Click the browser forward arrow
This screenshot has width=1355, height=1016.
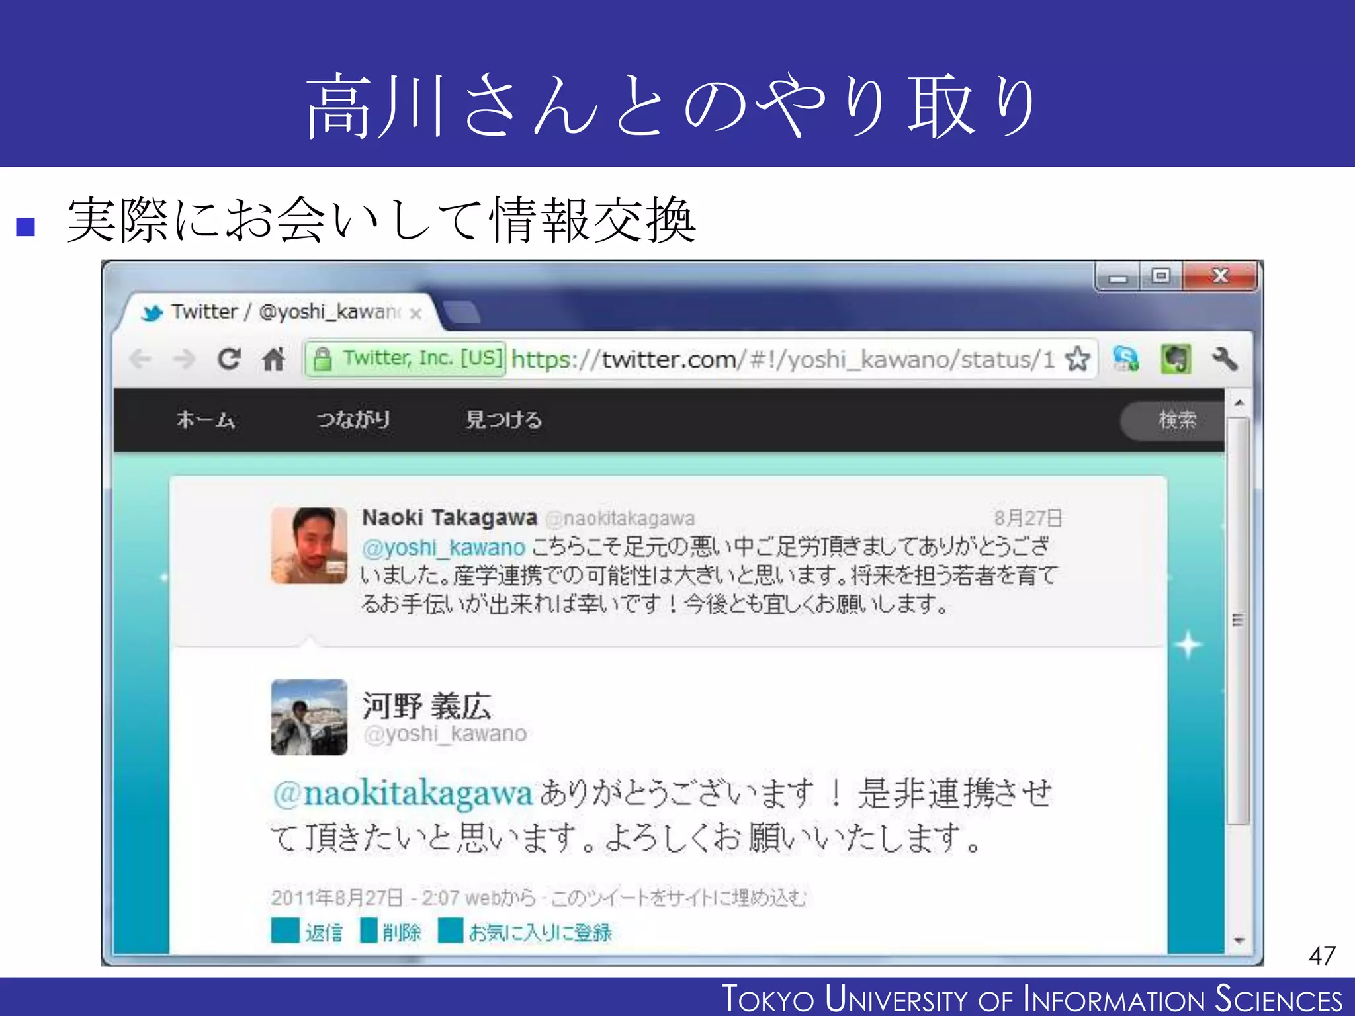coord(184,359)
